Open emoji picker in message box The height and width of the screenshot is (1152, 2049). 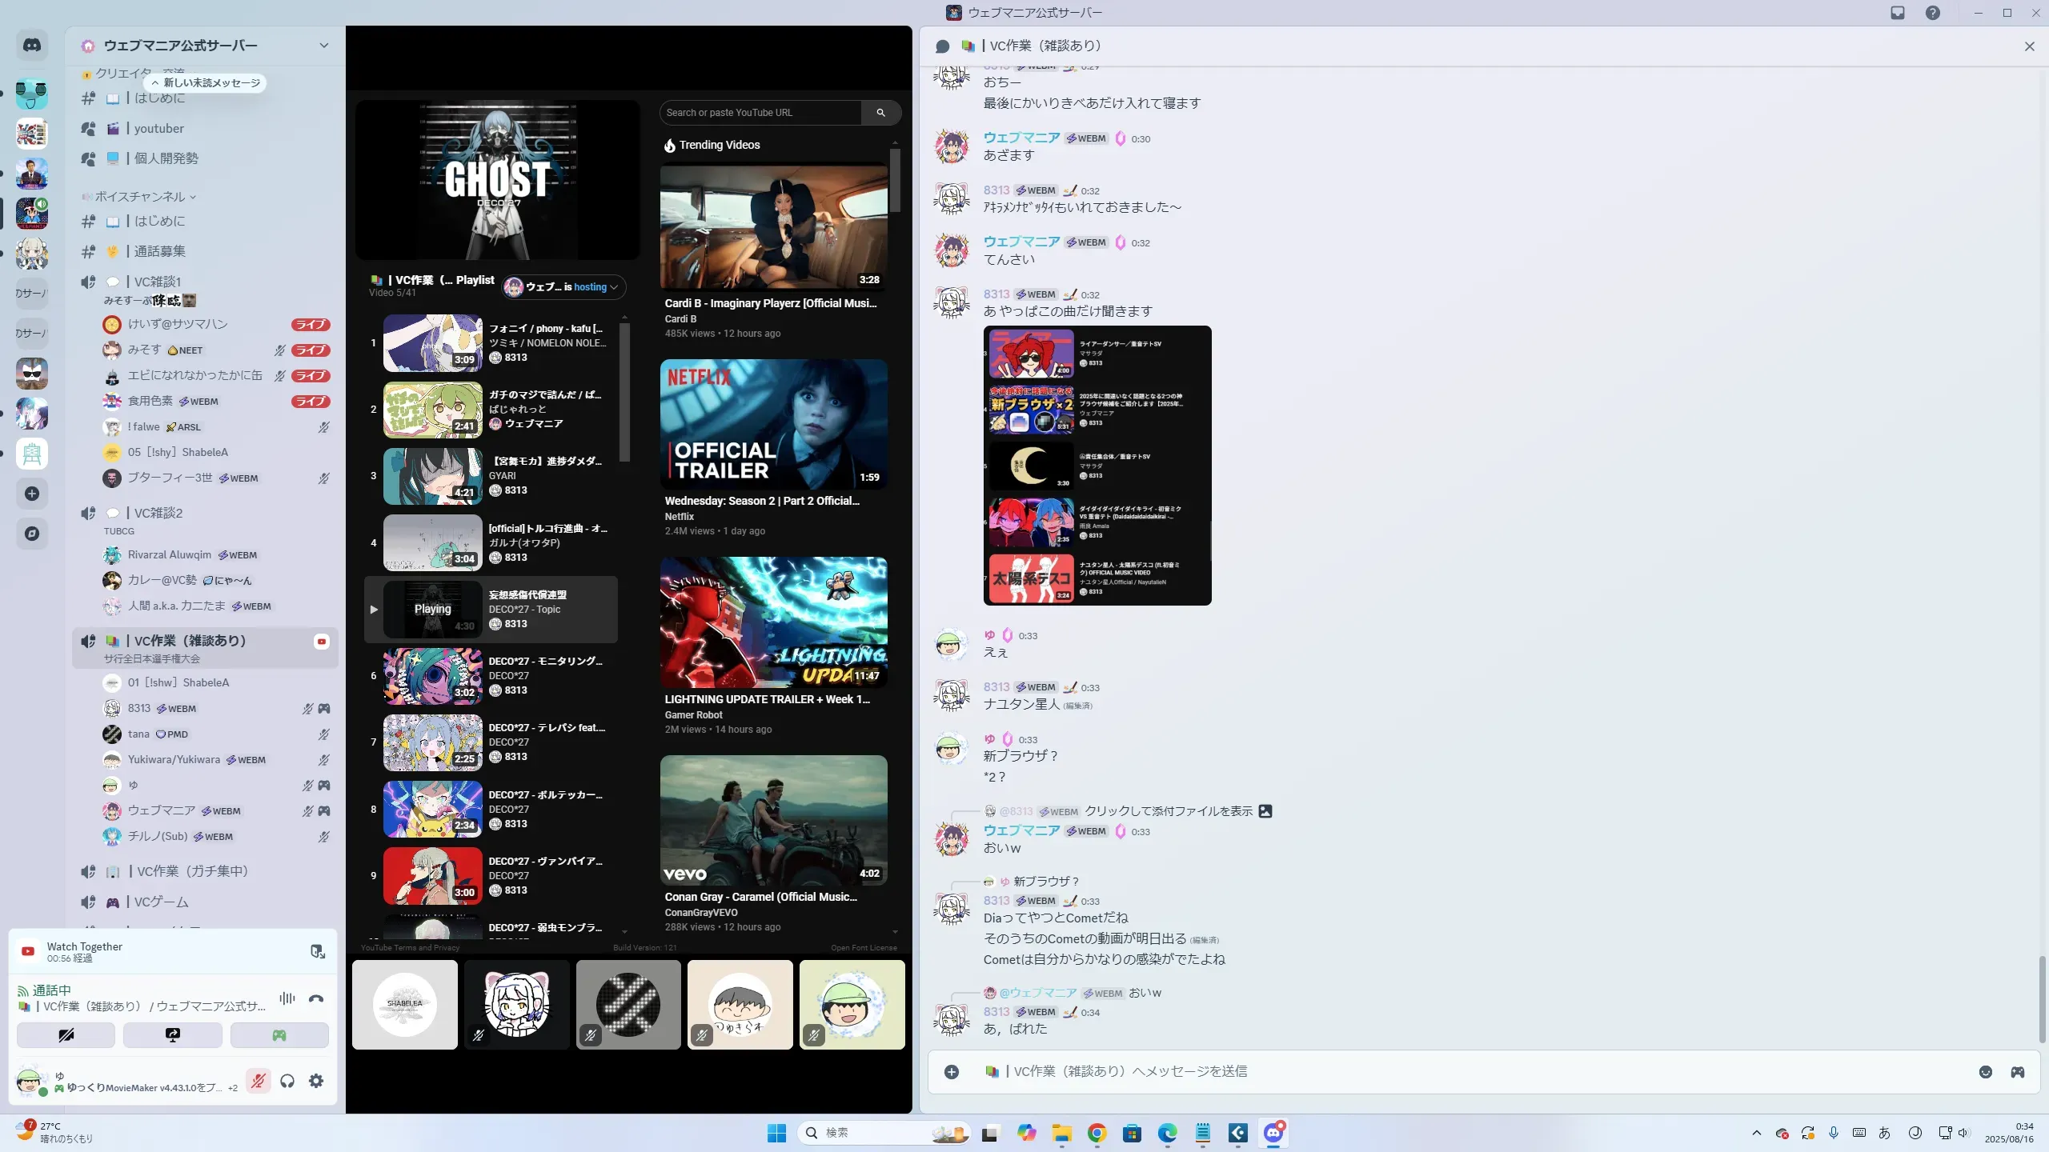[x=1985, y=1072]
